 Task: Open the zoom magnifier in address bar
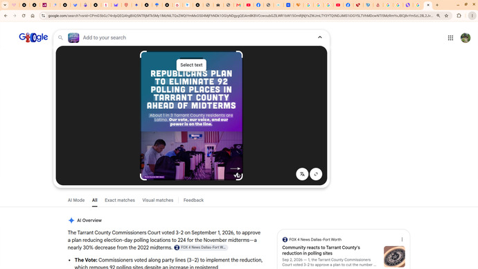point(438,15)
